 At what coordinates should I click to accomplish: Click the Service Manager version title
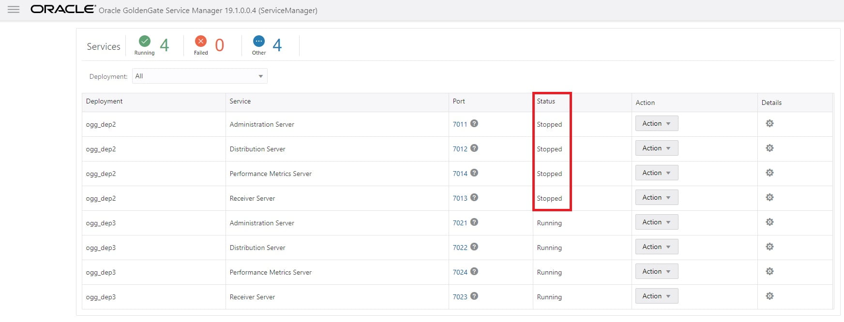(x=208, y=10)
